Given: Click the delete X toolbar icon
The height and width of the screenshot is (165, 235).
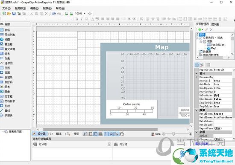Looking at the screenshot, I should point(46,14).
